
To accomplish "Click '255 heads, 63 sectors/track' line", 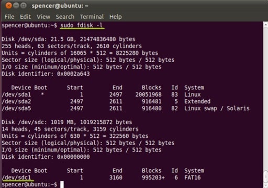I will [x=72, y=46].
